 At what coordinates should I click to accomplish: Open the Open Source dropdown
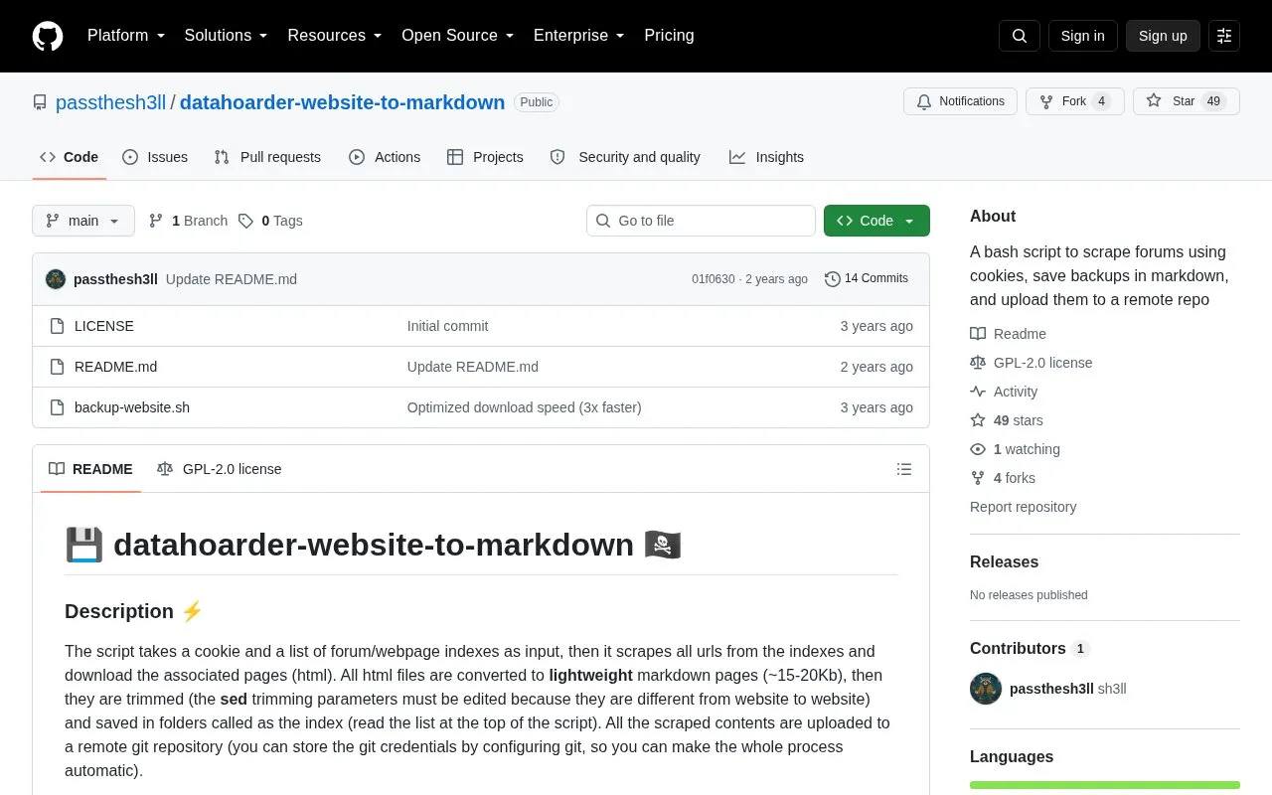point(458,36)
